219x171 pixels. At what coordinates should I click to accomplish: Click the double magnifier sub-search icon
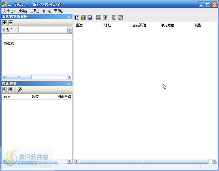(11, 90)
